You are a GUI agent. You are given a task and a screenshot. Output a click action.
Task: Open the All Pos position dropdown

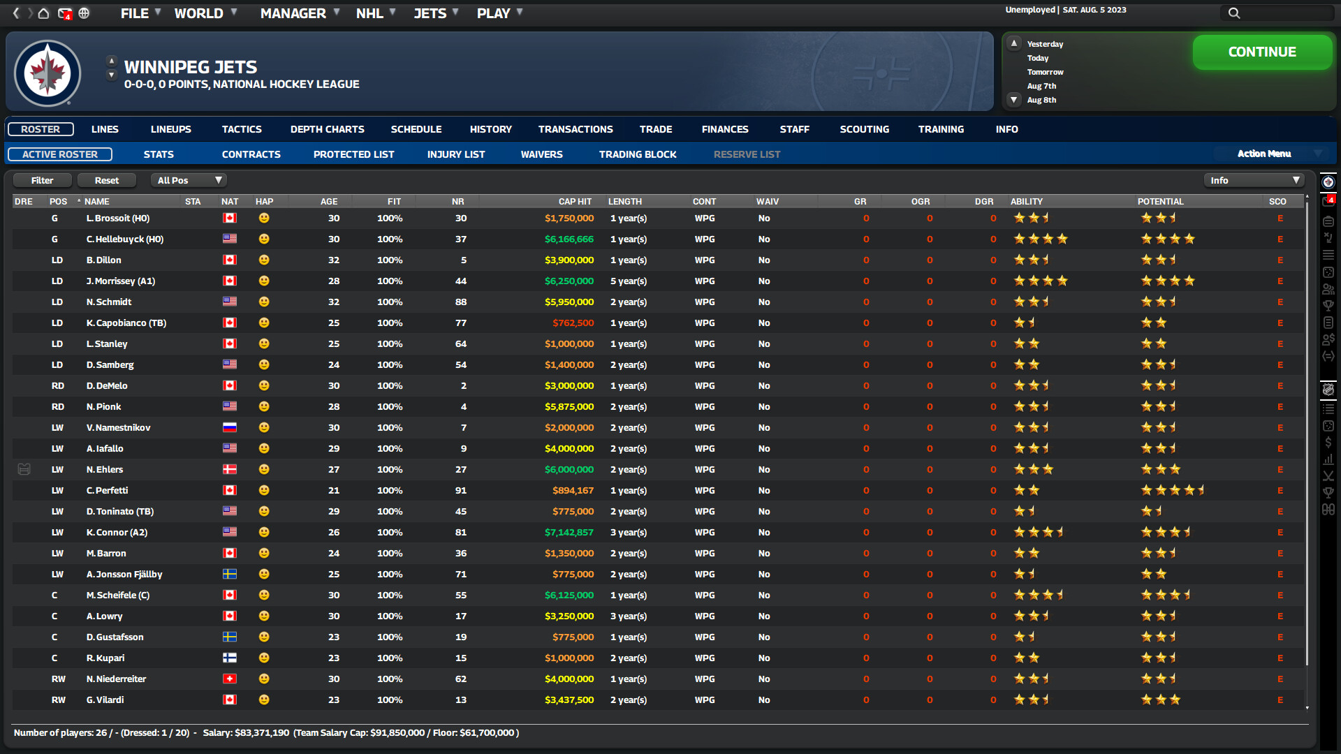click(188, 180)
